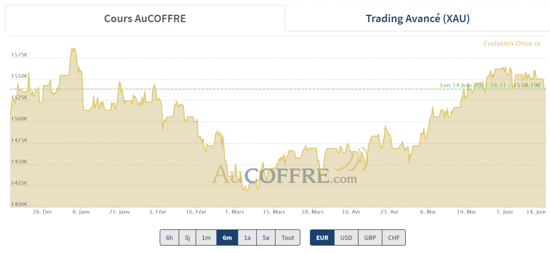Image resolution: width=550 pixels, height=253 pixels.
Task: Click the active 6m period button
Action: (227, 238)
